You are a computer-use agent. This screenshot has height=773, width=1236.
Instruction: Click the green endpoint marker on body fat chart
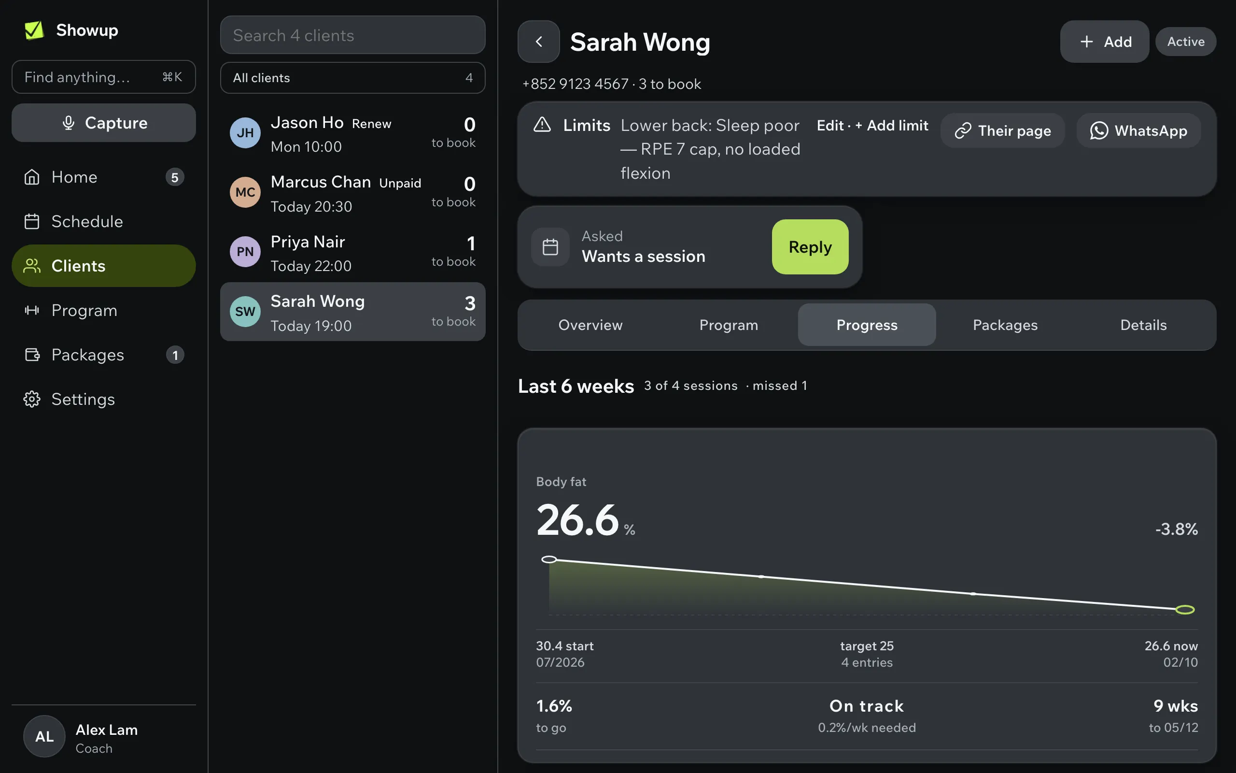1185,609
